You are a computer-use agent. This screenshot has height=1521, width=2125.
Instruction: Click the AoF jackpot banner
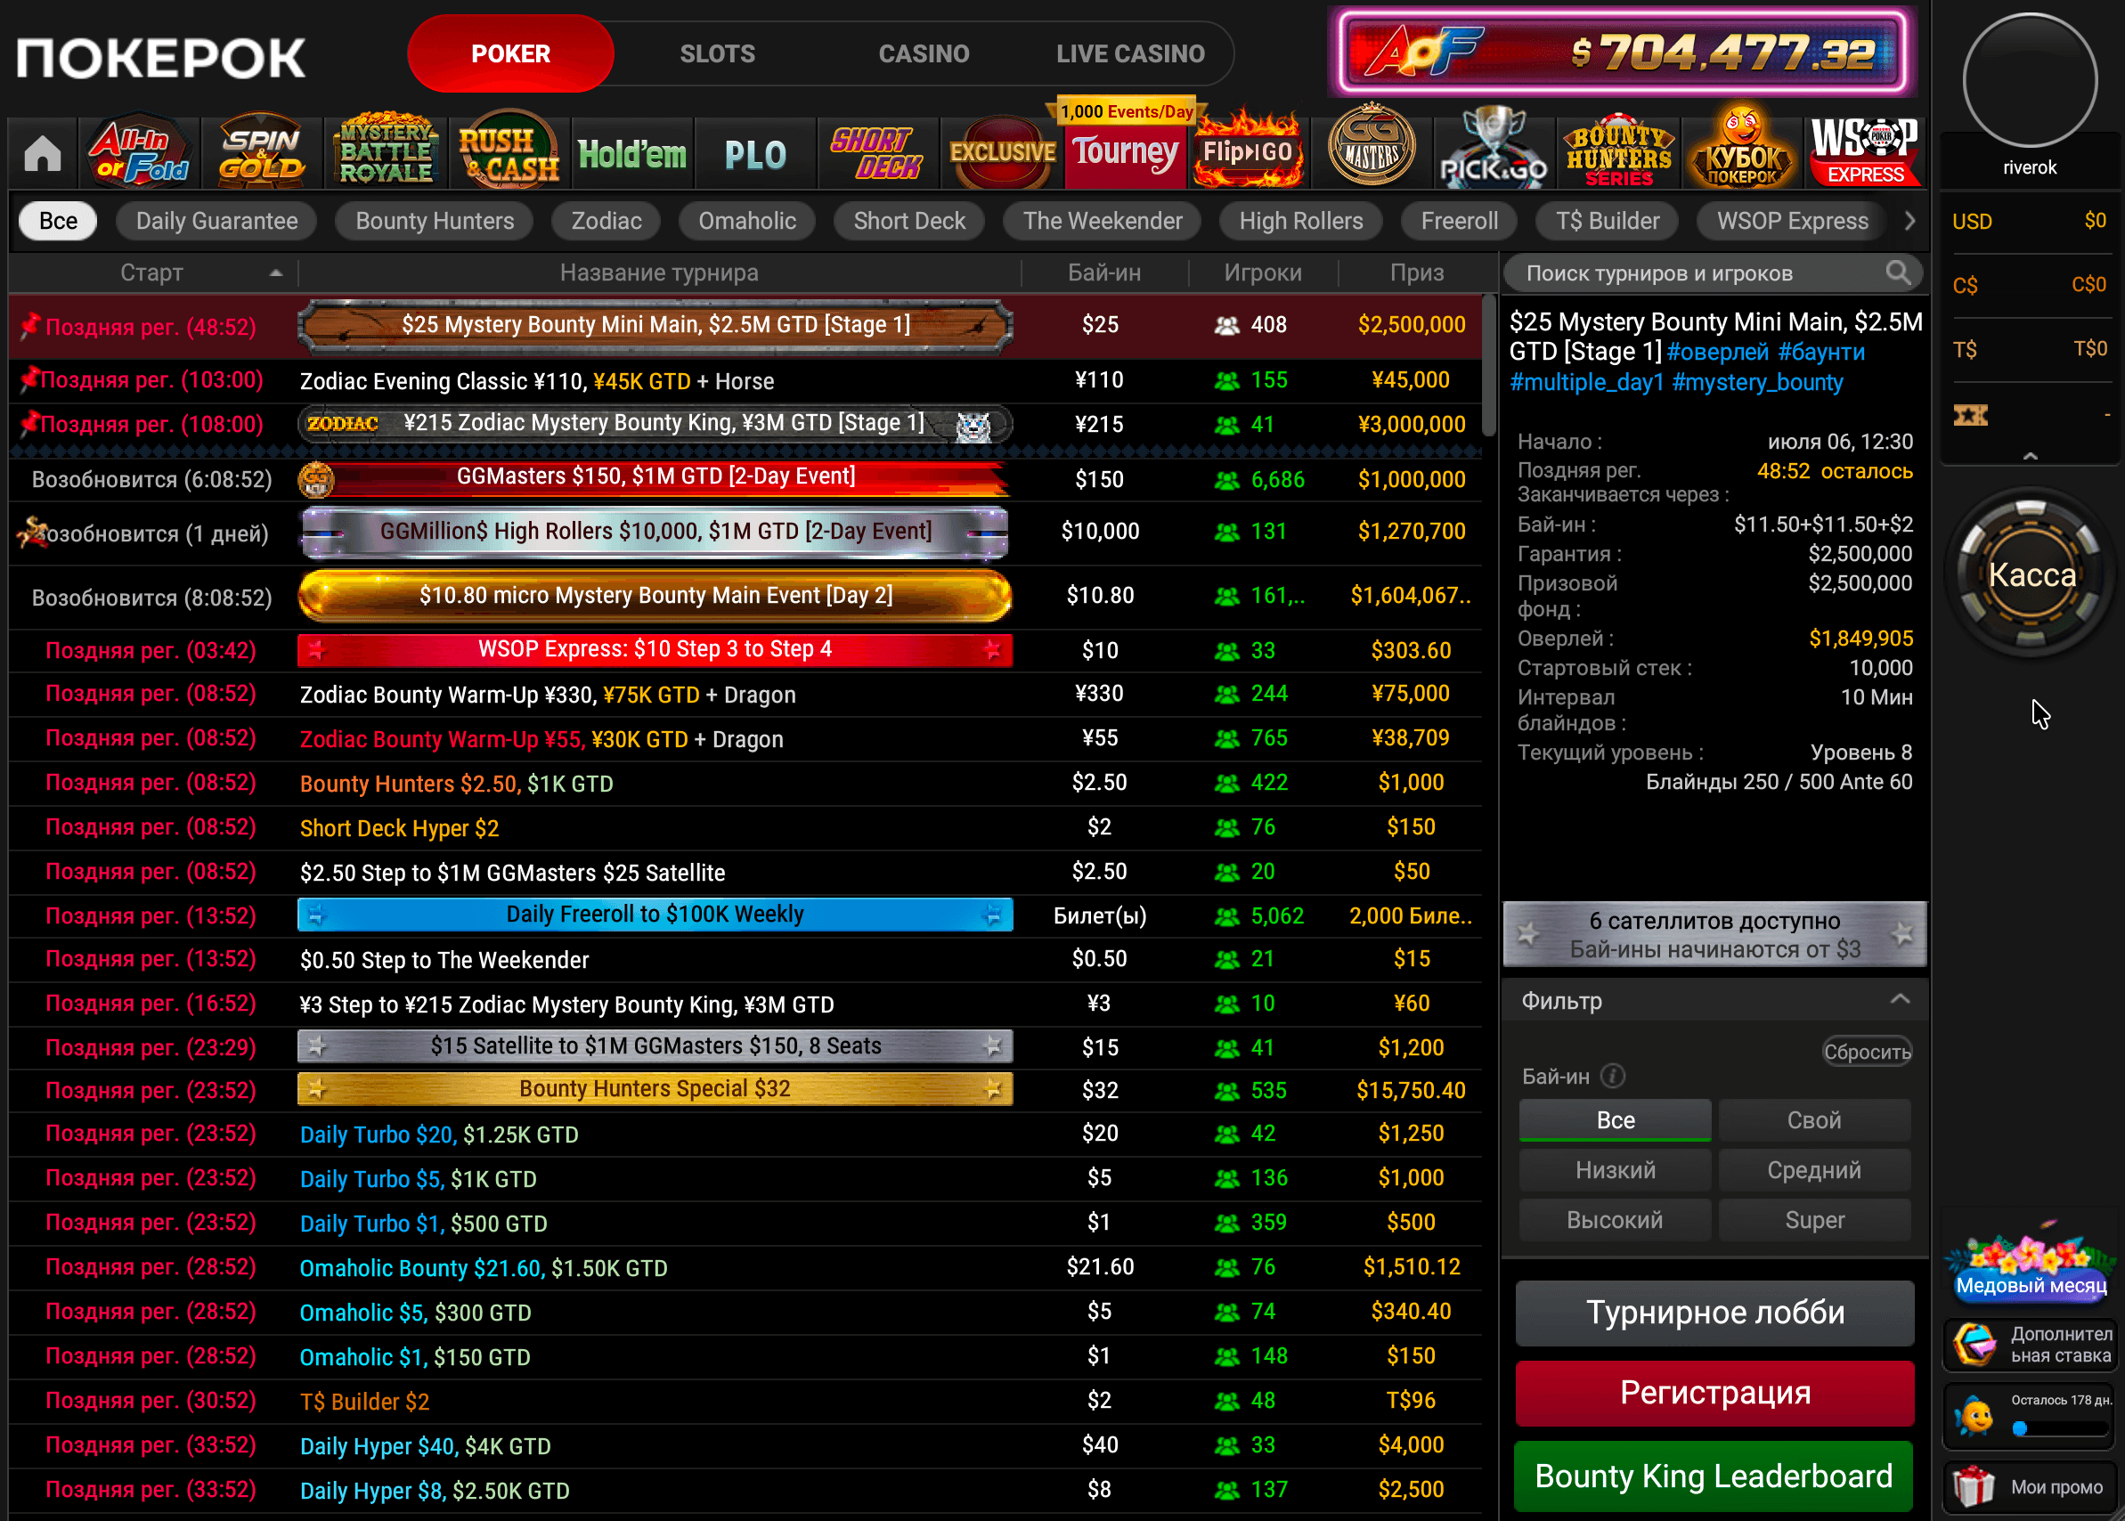1622,53
